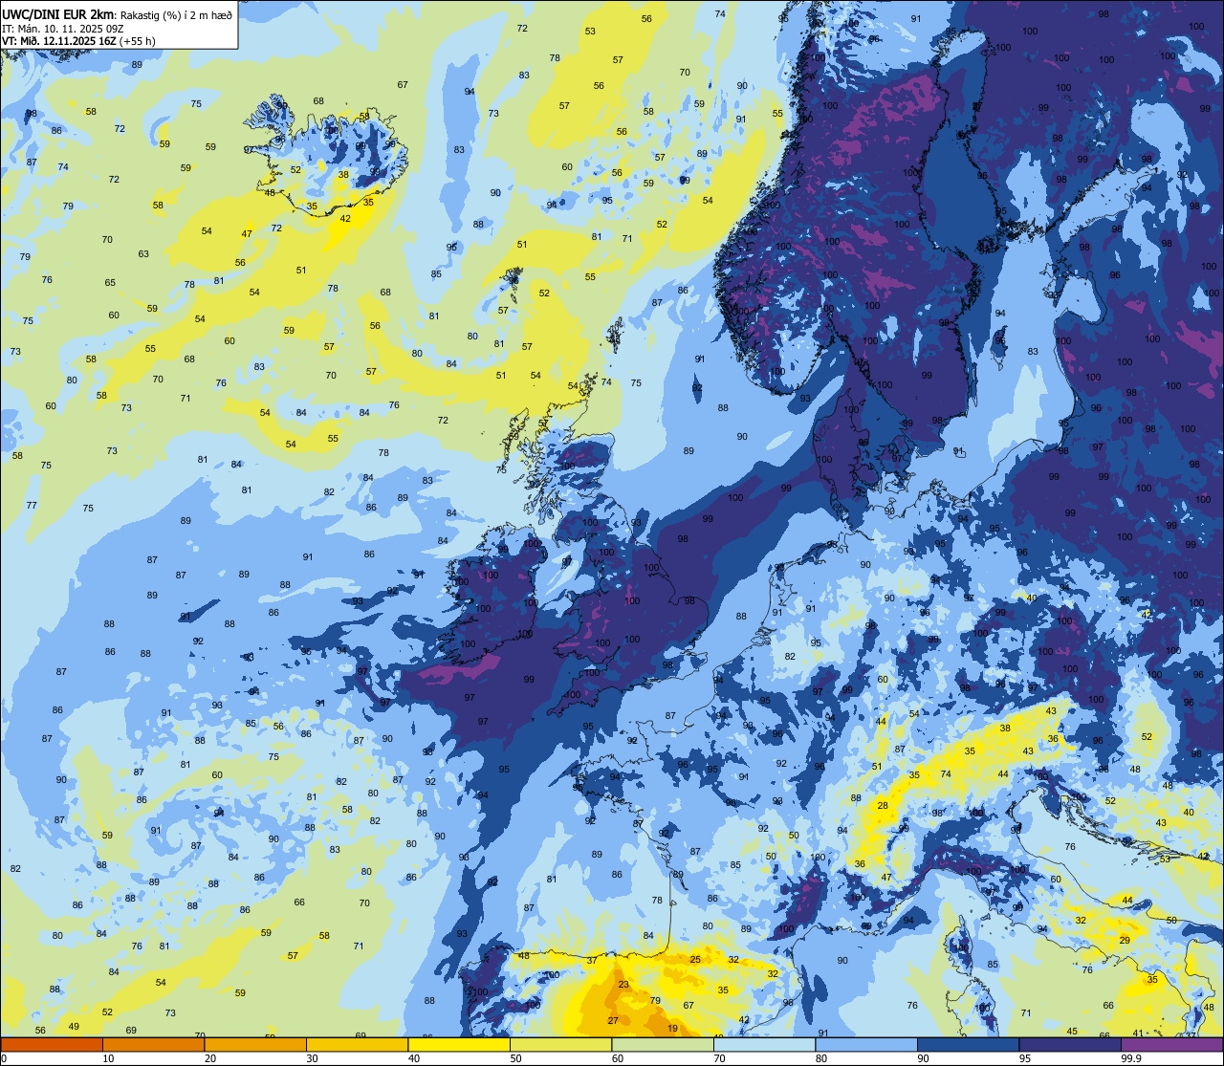
Task: Click the humidity value '19' over Spain
Action: click(x=673, y=1029)
